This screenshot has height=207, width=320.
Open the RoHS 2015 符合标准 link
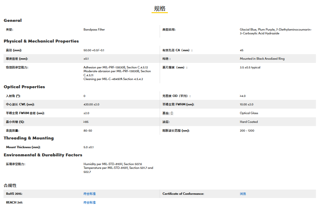click(x=89, y=194)
